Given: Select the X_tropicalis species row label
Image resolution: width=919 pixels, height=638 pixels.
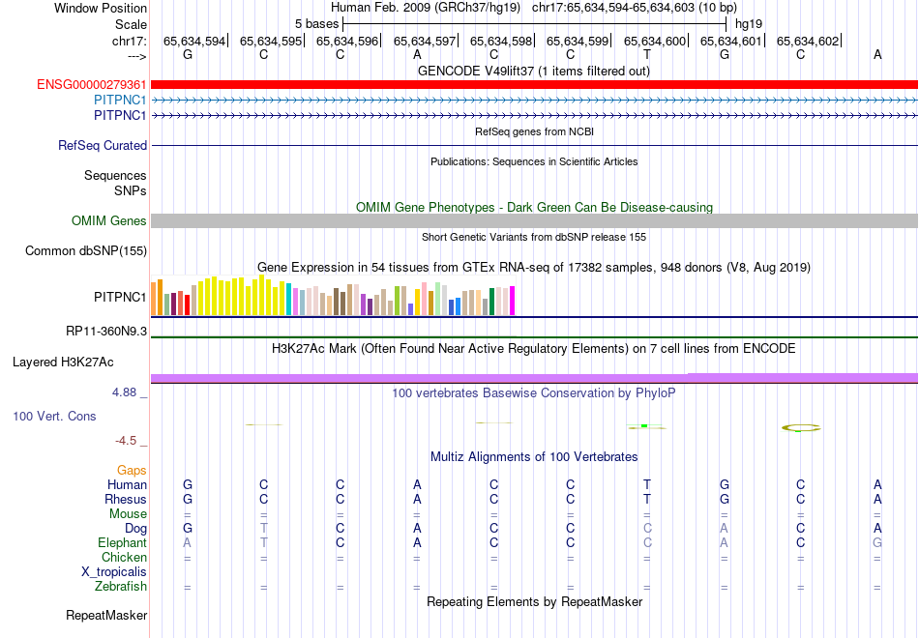Looking at the screenshot, I should pos(114,572).
